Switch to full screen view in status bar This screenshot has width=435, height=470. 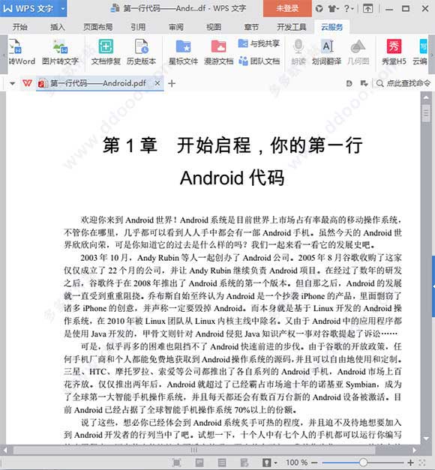[x=177, y=463]
